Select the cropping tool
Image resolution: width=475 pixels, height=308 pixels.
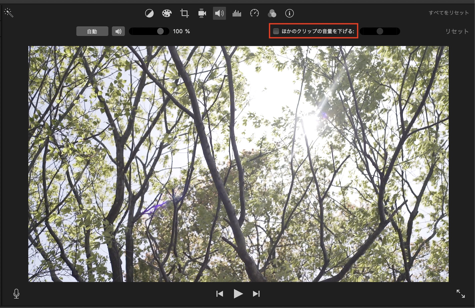click(x=184, y=13)
